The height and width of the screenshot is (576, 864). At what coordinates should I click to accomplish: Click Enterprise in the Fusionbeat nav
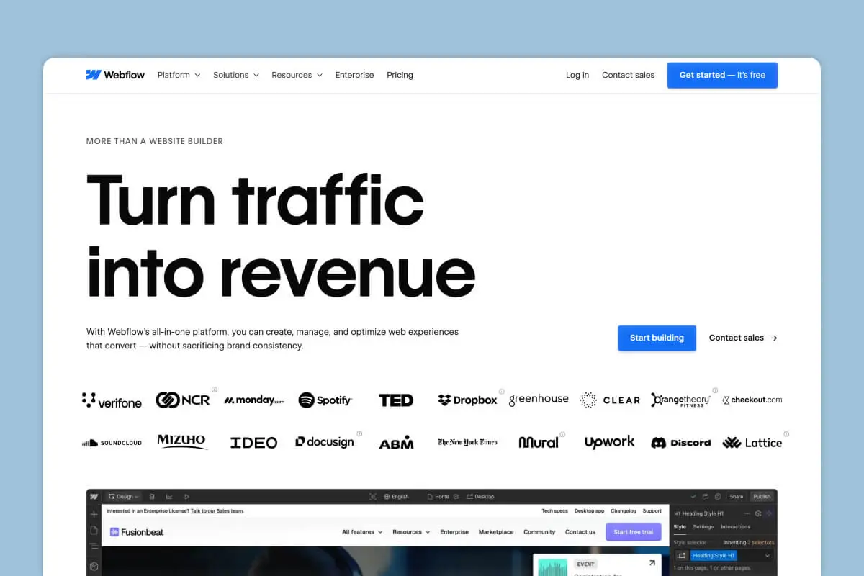(x=454, y=532)
